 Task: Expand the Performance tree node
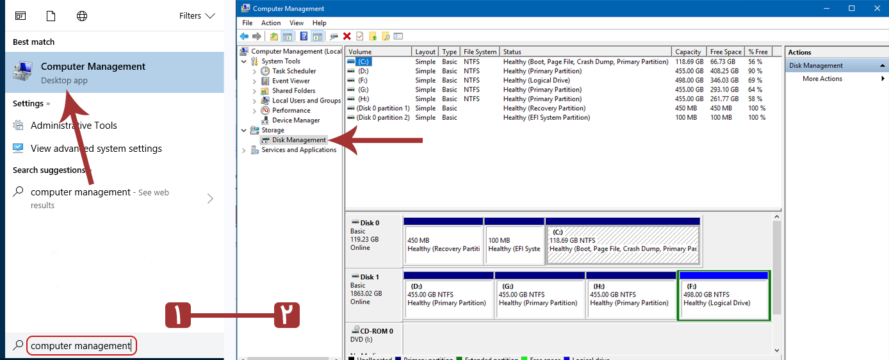coord(254,110)
